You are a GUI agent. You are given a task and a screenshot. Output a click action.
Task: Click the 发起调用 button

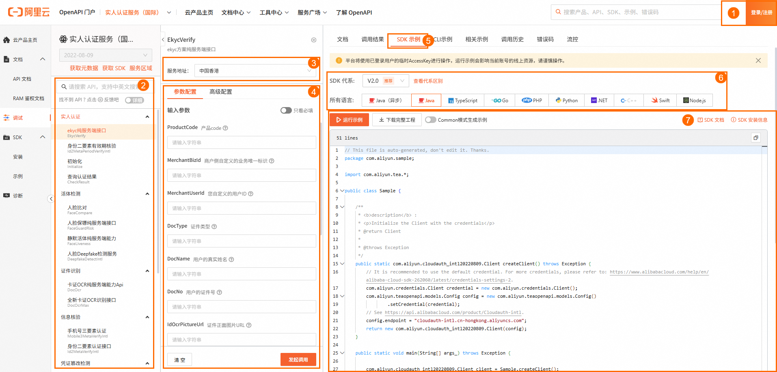pos(298,359)
